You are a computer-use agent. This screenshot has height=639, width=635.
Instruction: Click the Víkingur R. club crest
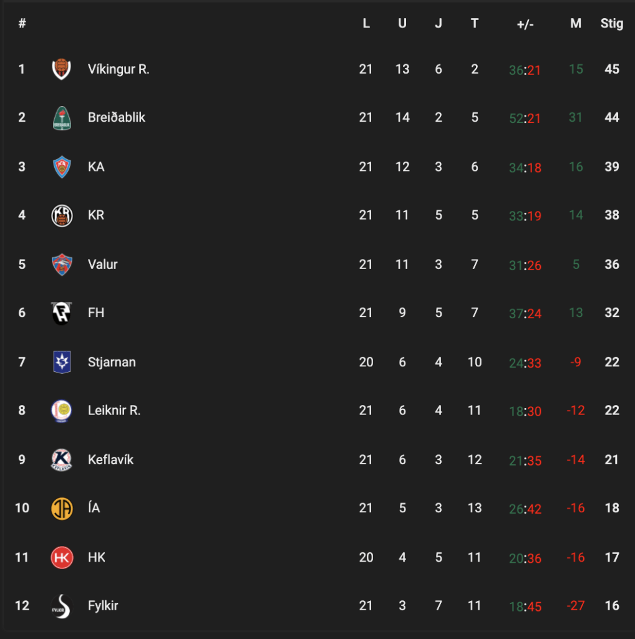pos(62,69)
